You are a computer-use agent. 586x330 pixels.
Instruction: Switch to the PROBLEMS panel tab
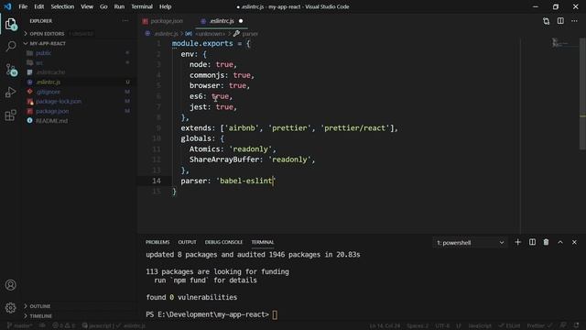157,242
